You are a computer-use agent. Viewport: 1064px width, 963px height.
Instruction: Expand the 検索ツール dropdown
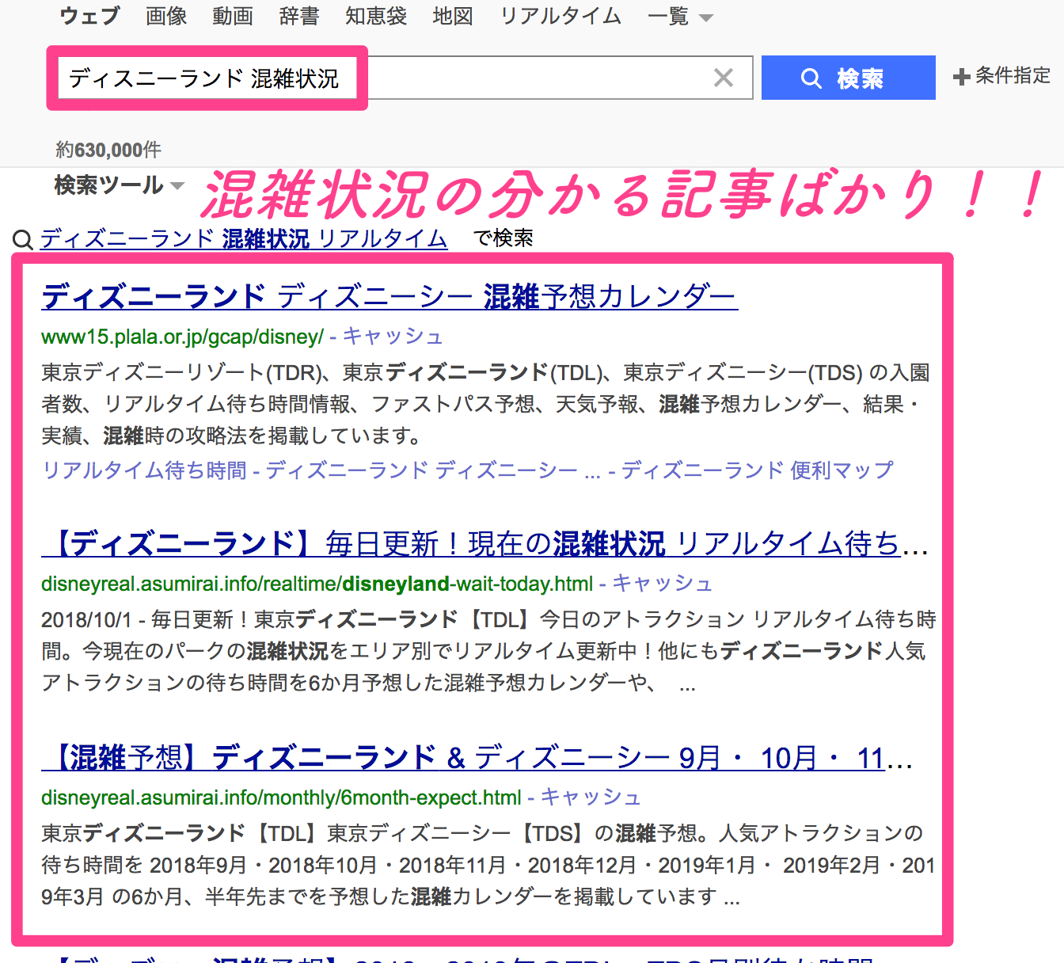point(119,185)
